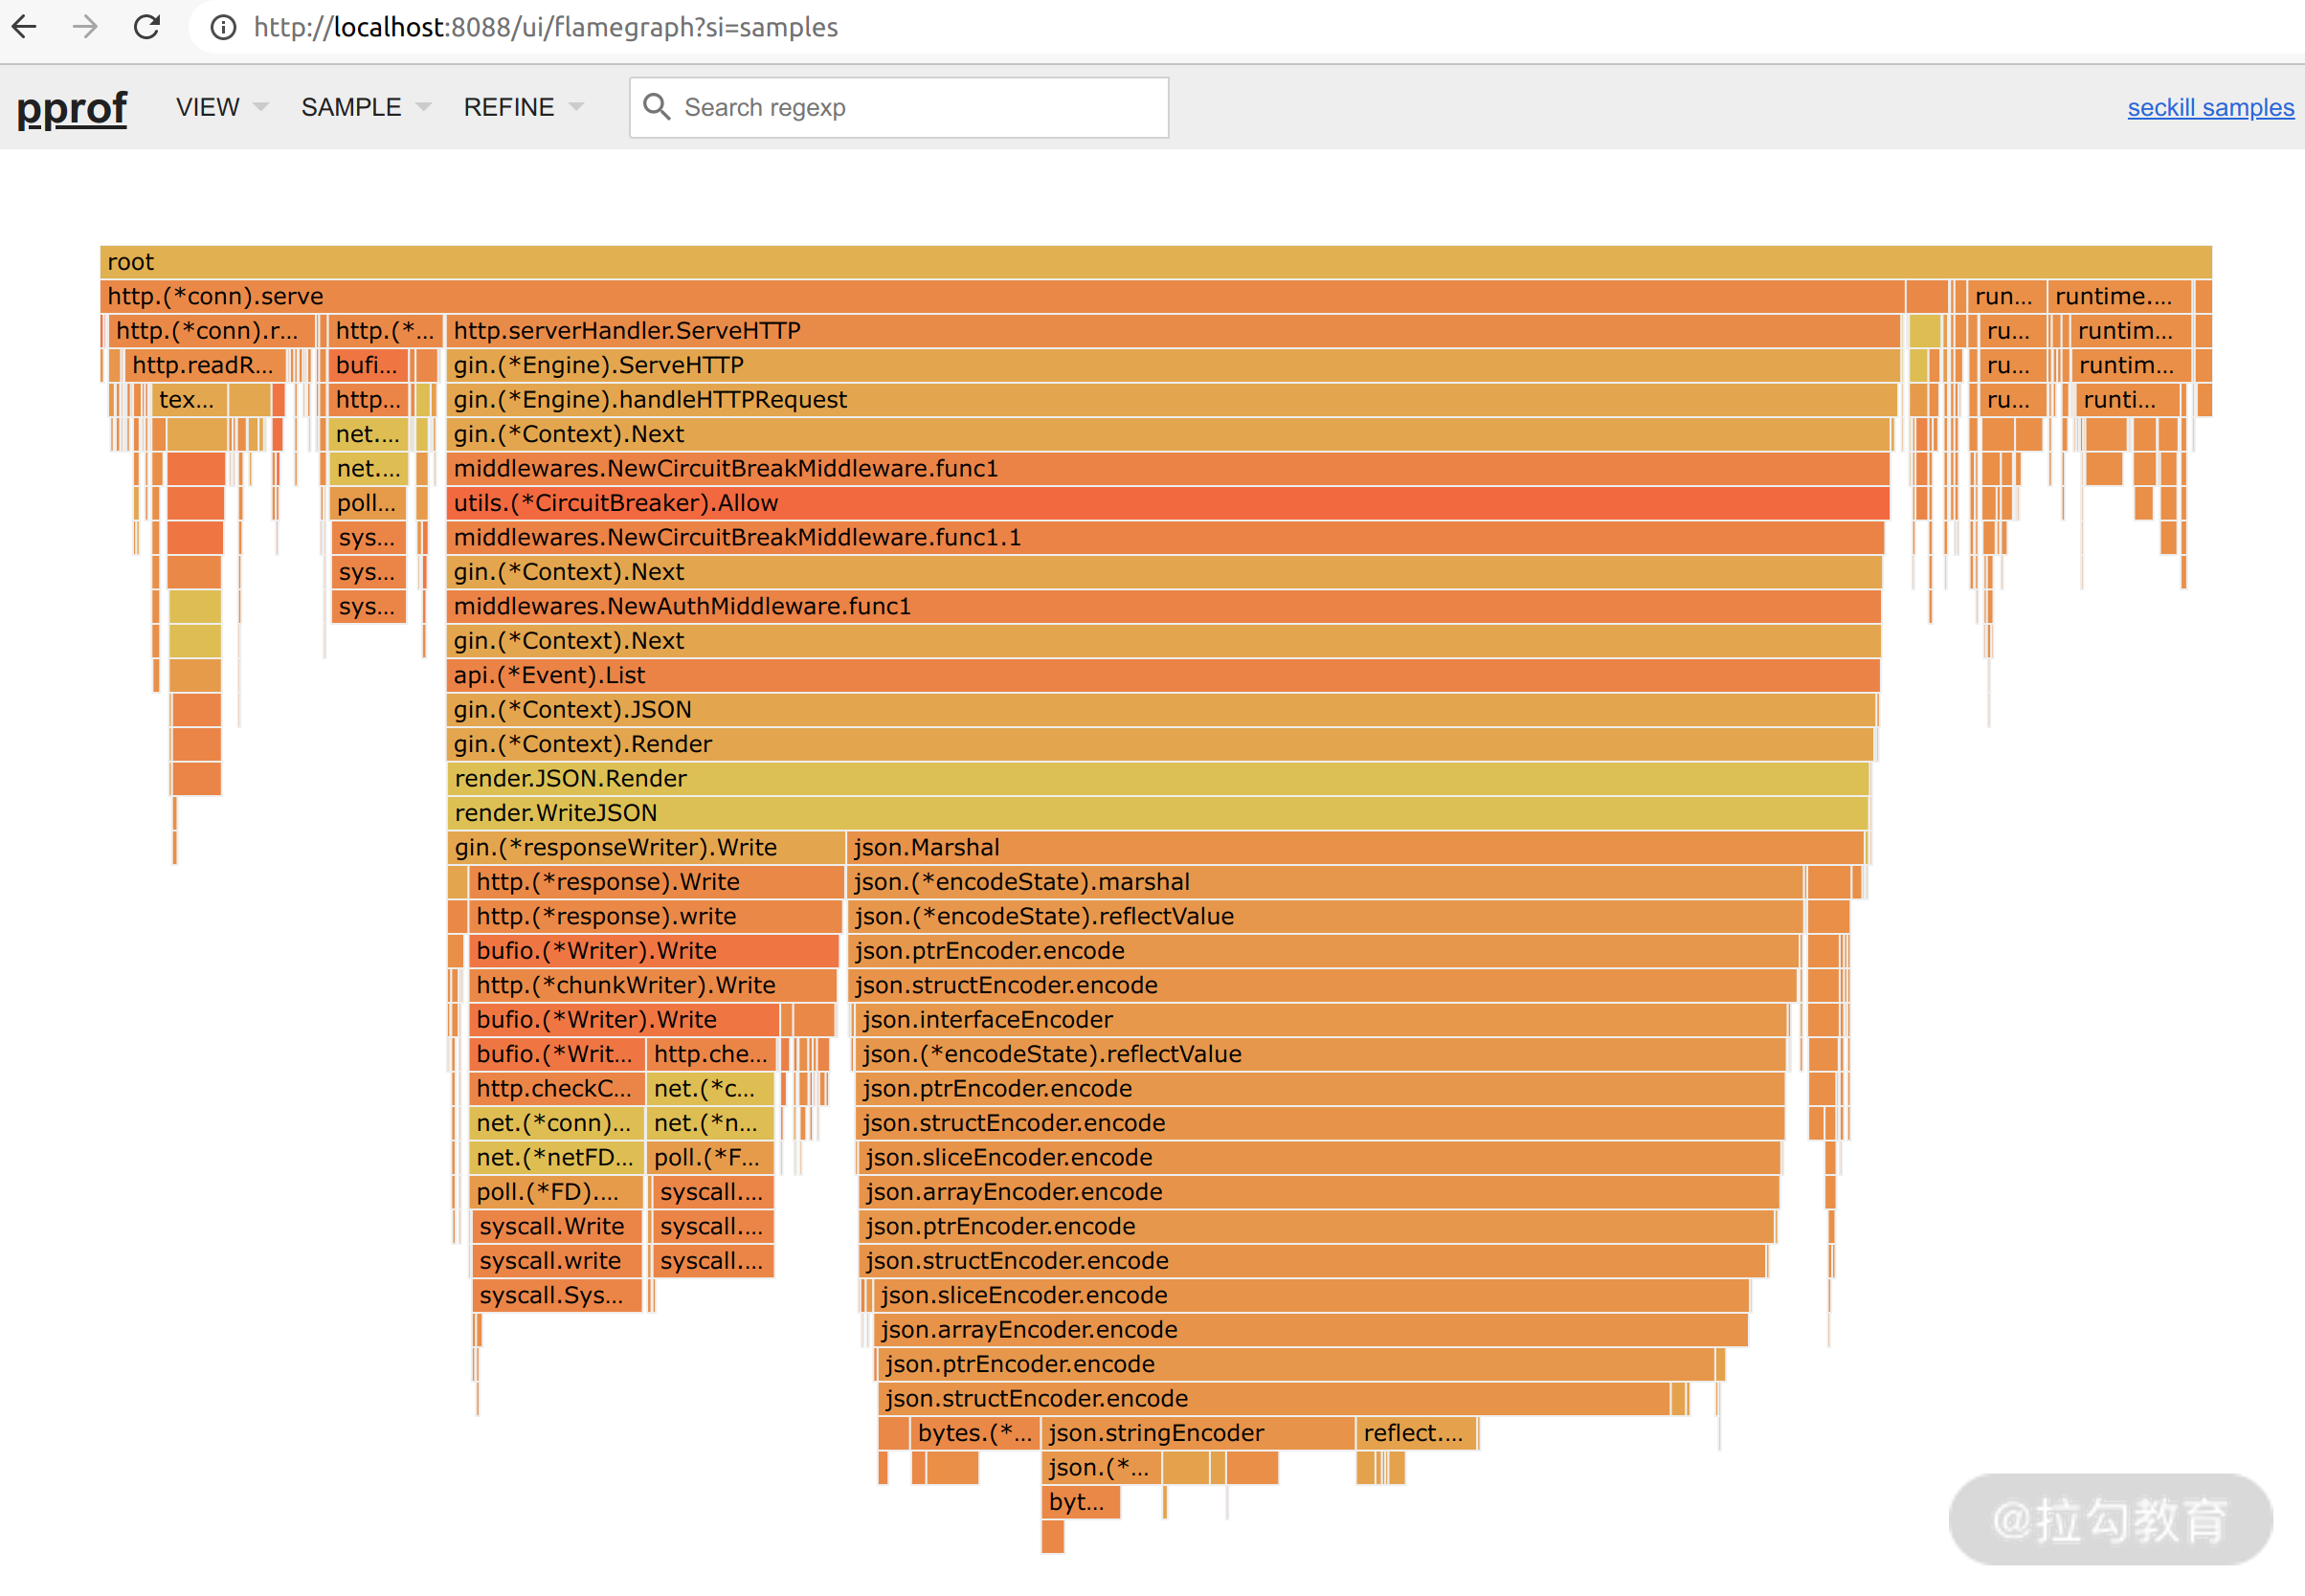Image resolution: width=2305 pixels, height=1596 pixels.
Task: Click the browser forward arrow
Action: click(86, 27)
